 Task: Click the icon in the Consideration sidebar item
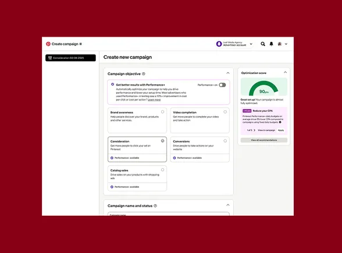pyautogui.click(x=50, y=58)
